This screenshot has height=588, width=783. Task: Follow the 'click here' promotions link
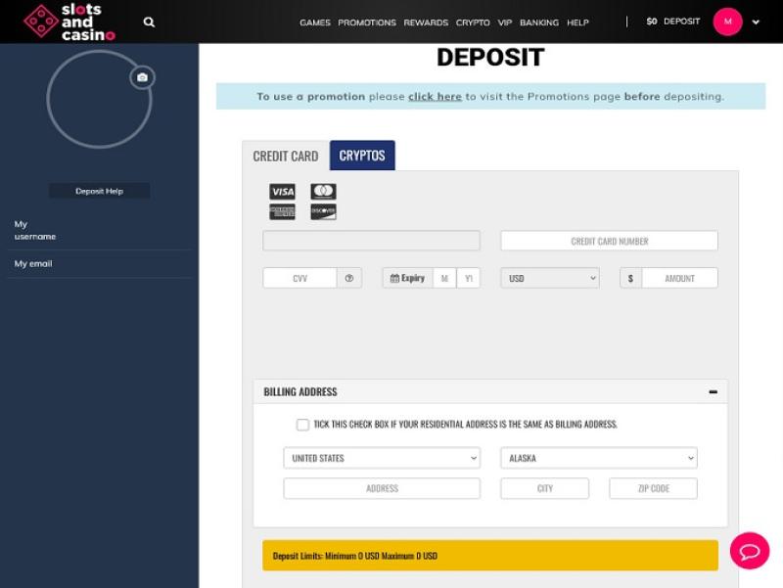coord(435,96)
